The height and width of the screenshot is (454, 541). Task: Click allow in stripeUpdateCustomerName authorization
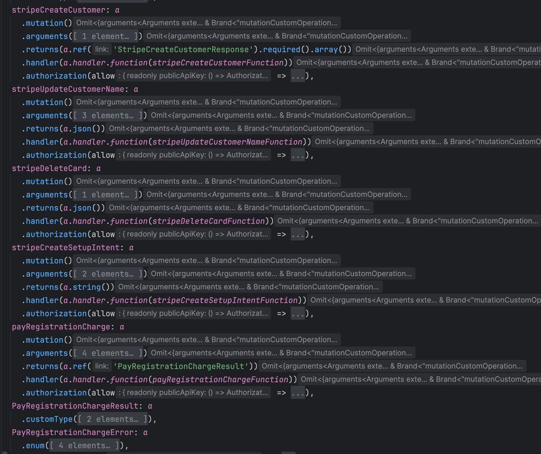103,155
